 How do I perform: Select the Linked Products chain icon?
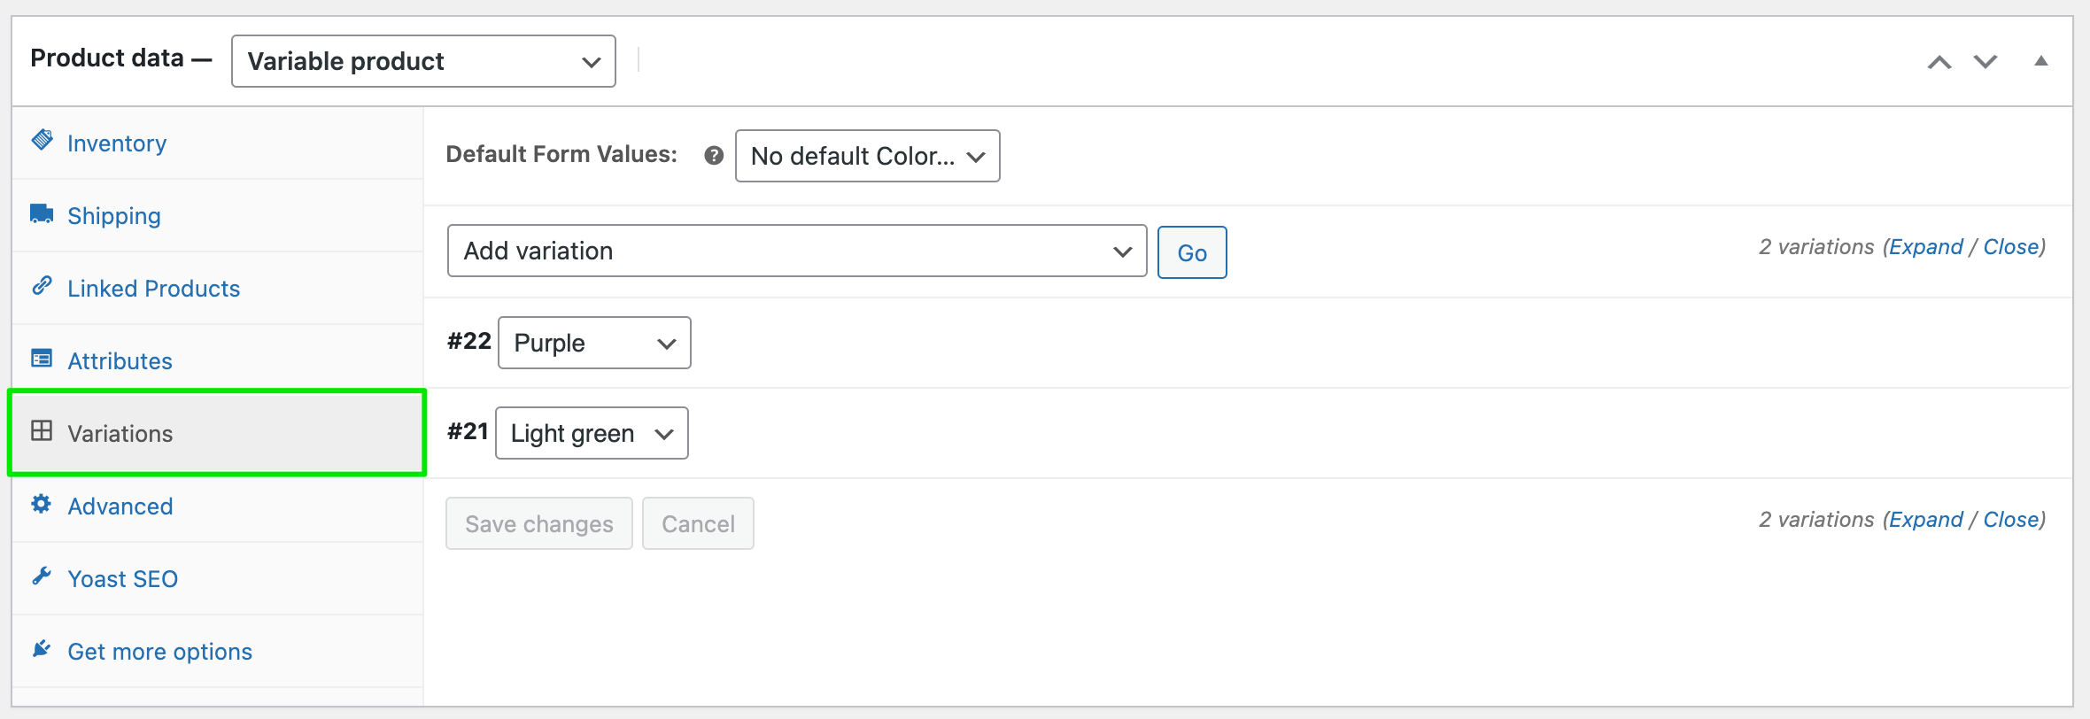pos(42,286)
